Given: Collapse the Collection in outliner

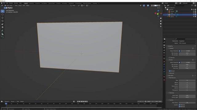Looking at the screenshot, I should (166, 9).
